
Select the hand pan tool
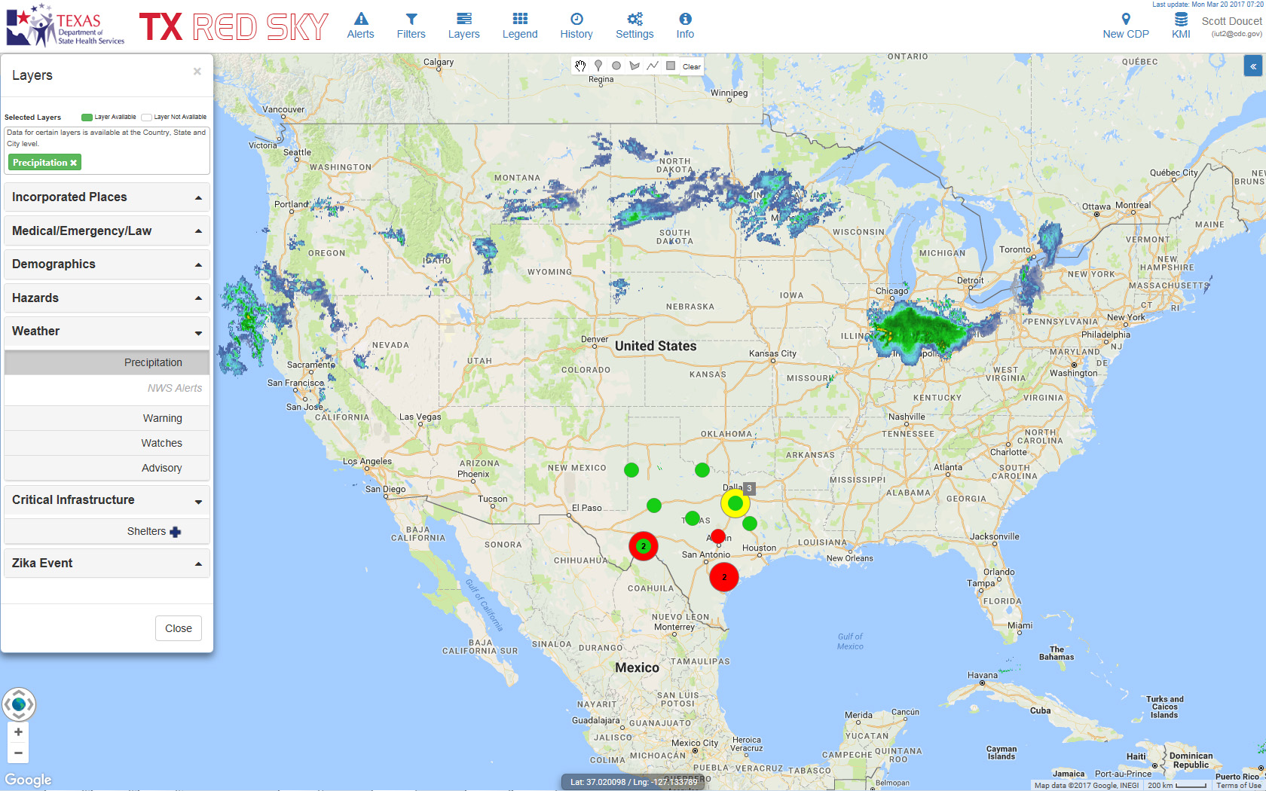tap(580, 66)
